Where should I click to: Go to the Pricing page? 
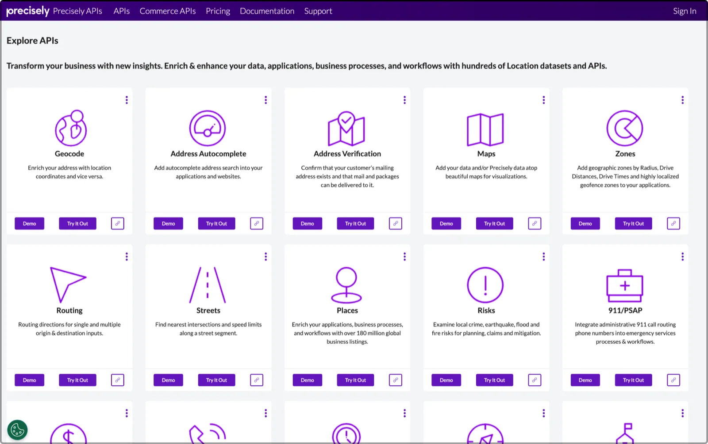[x=218, y=11]
